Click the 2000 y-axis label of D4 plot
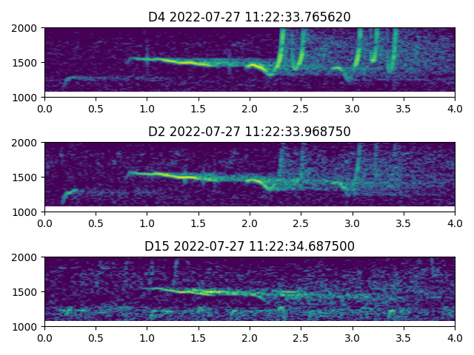The image size is (474, 355). pos(27,28)
